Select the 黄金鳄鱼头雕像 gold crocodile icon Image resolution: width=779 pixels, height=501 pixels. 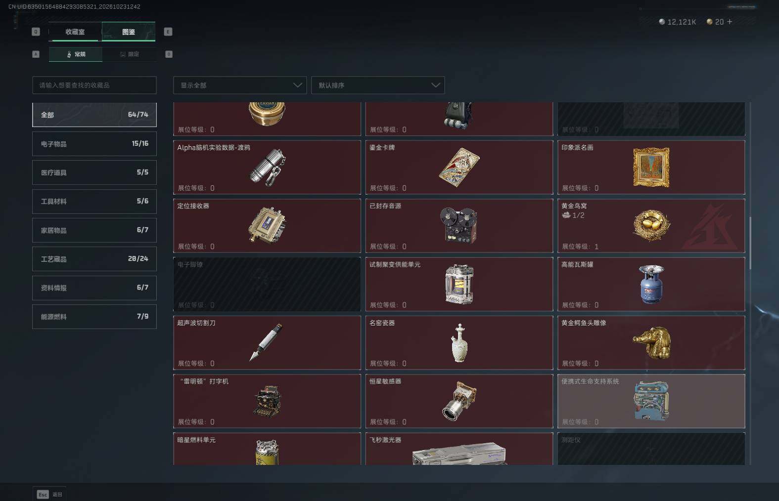click(x=652, y=342)
